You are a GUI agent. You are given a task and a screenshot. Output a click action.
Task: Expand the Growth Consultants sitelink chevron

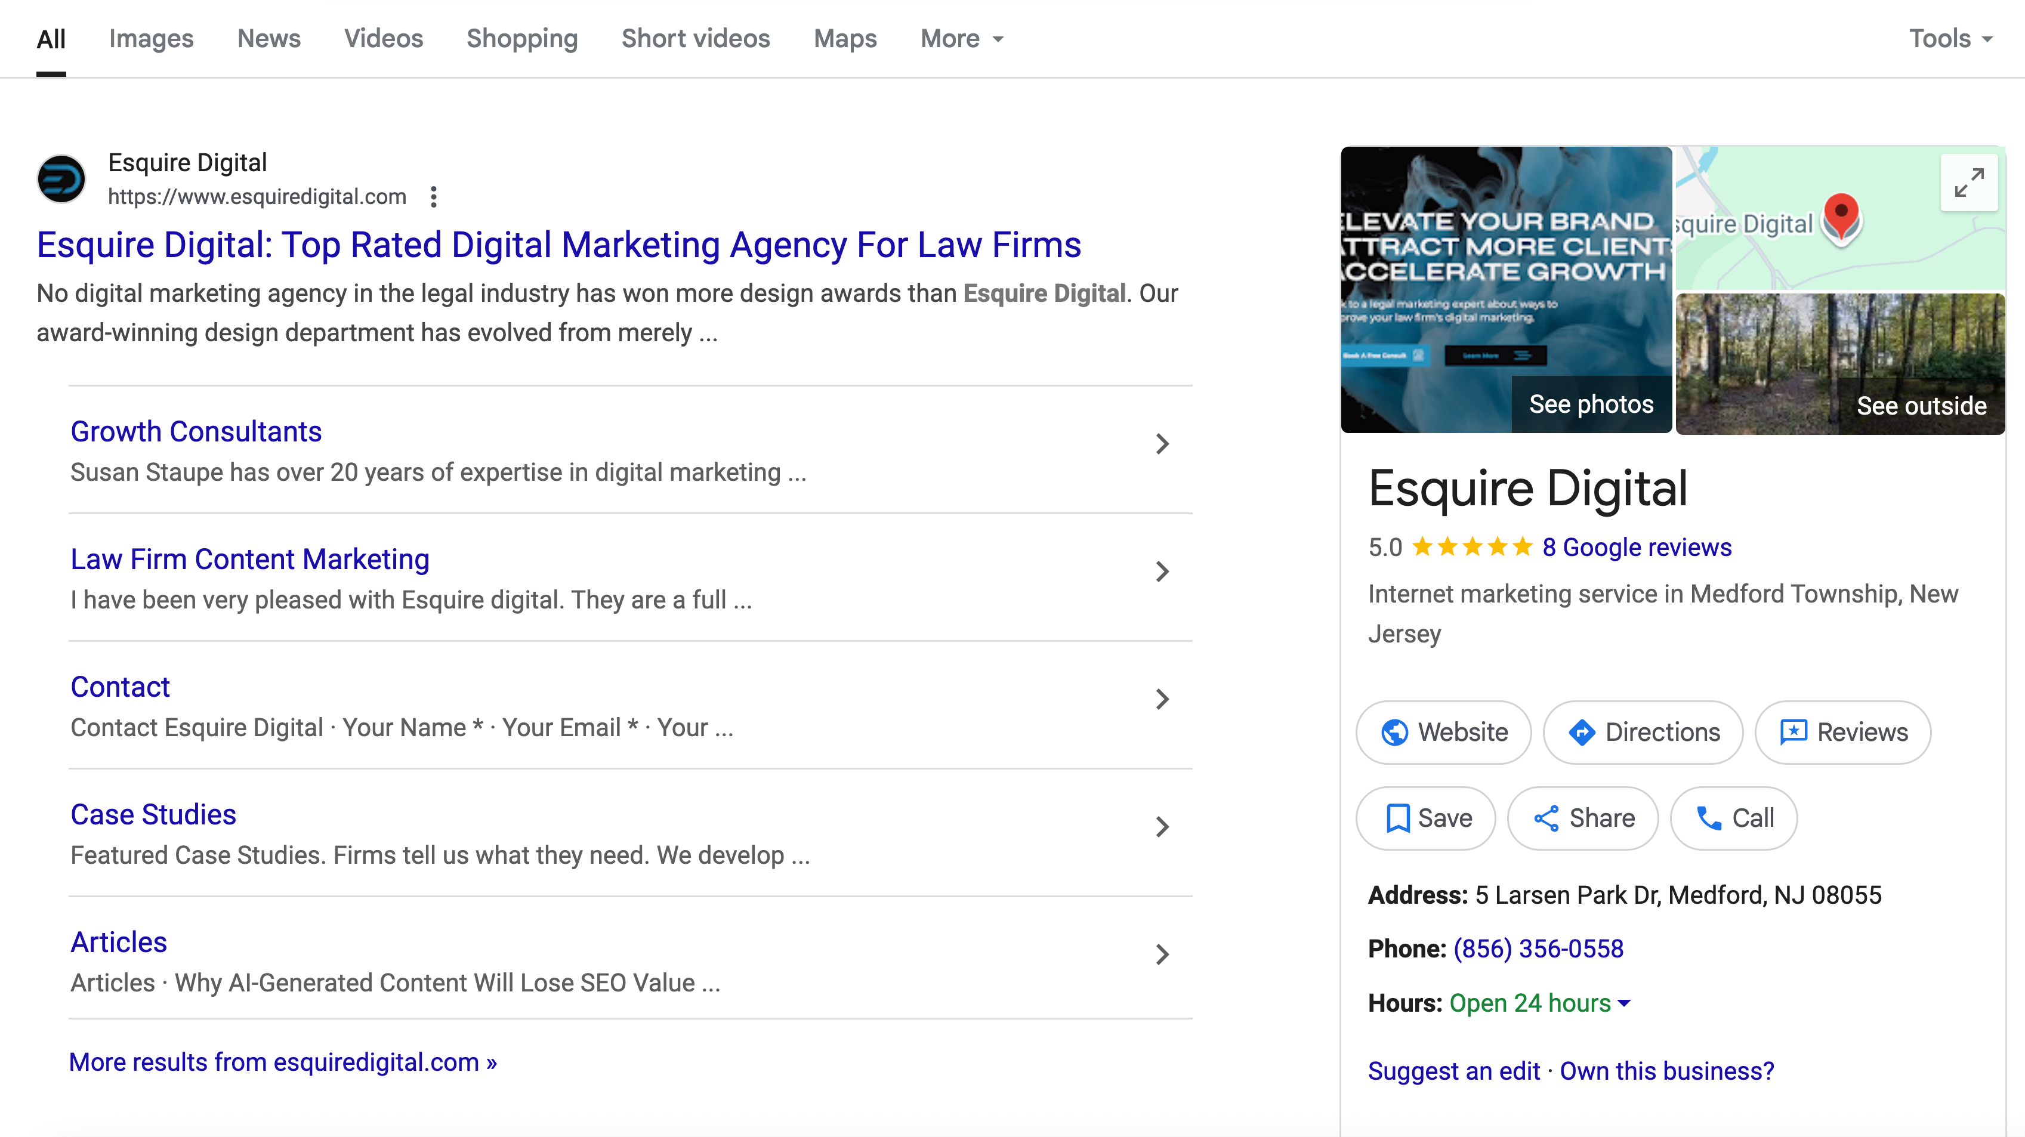point(1162,444)
